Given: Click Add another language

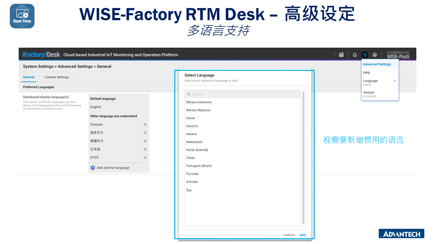Looking at the screenshot, I should pyautogui.click(x=113, y=168).
